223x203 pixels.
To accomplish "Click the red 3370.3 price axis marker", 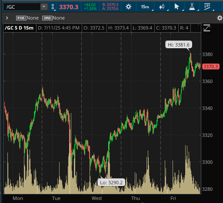I will click(210, 67).
